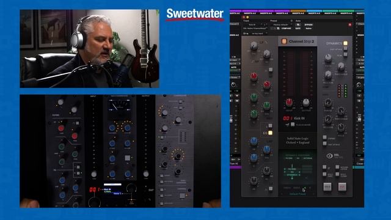Viewport: 391px width, 220px height.
Task: Toggle the EQ E-type button above EQ in
Action: 270,126
